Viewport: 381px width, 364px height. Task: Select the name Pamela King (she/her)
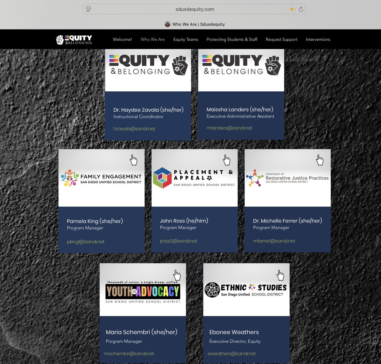point(95,221)
